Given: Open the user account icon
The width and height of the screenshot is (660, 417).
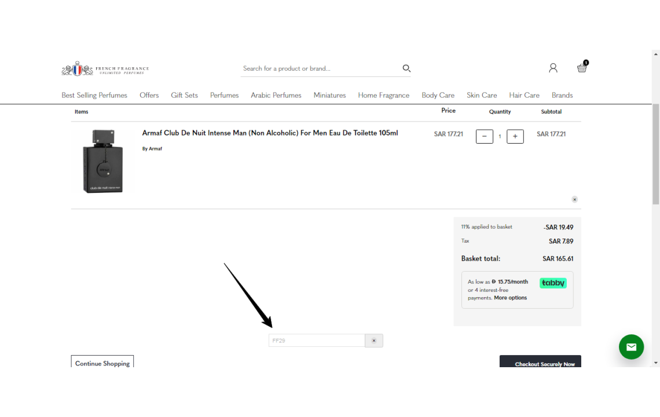Looking at the screenshot, I should coord(553,68).
